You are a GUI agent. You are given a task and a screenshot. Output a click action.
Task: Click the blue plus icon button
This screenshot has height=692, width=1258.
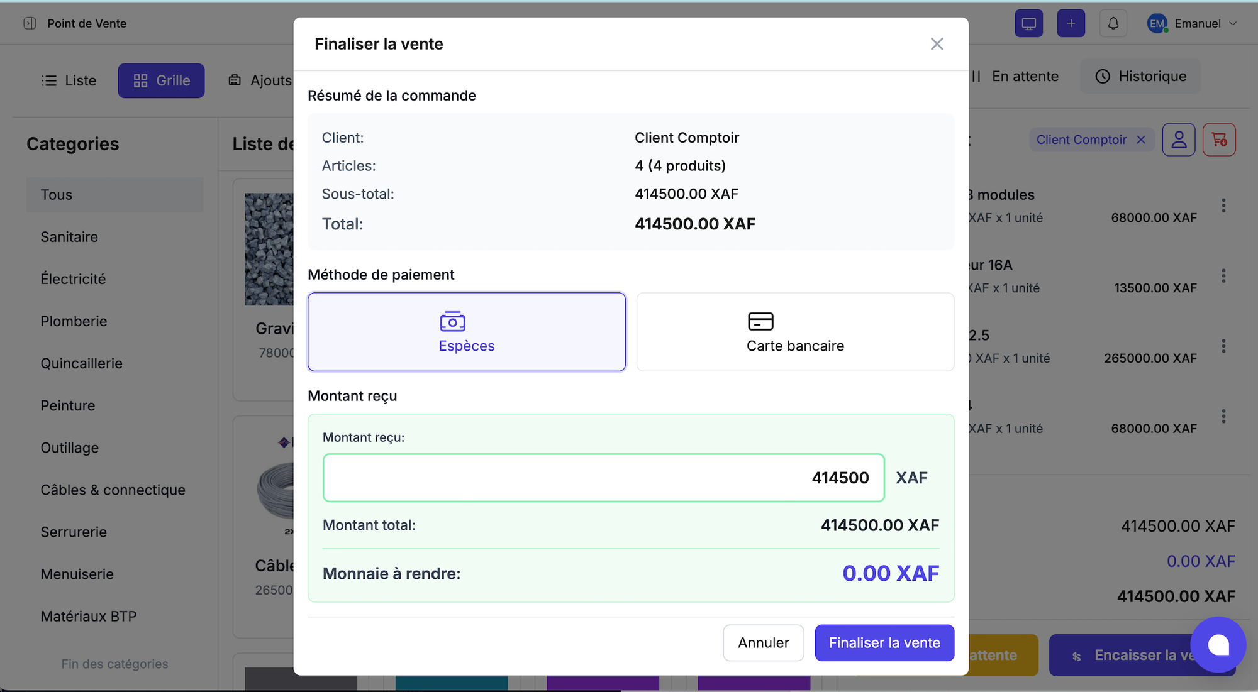click(1071, 23)
